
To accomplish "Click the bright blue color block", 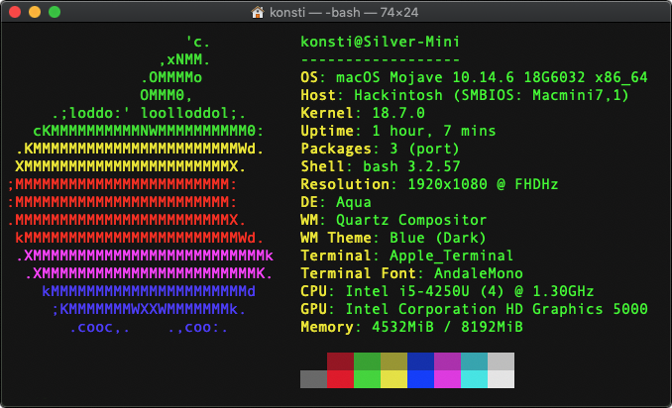I will 420,379.
